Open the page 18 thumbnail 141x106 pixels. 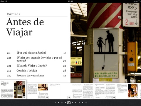click(x=105, y=91)
